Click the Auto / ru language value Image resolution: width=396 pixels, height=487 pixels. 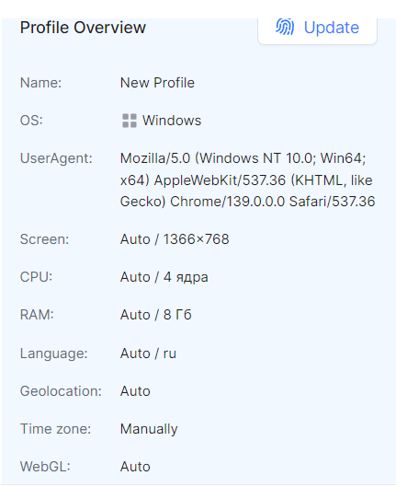(148, 354)
